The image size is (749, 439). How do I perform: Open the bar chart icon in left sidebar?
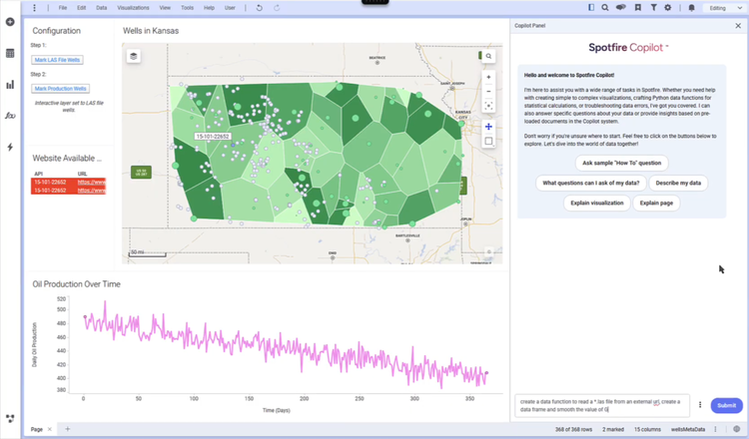pyautogui.click(x=10, y=85)
